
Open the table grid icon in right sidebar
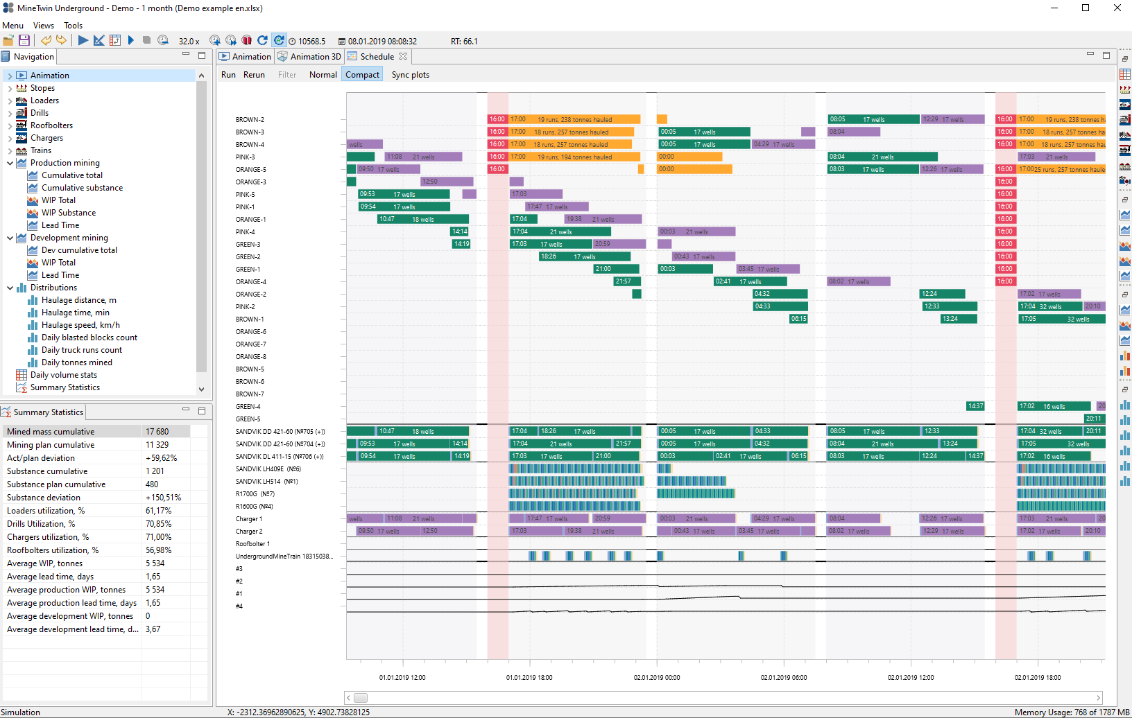(1125, 74)
